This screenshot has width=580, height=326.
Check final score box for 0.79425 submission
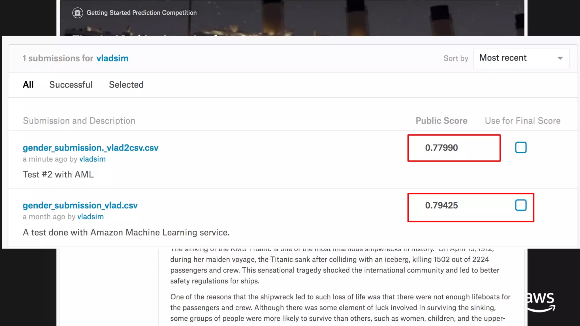[x=521, y=205]
